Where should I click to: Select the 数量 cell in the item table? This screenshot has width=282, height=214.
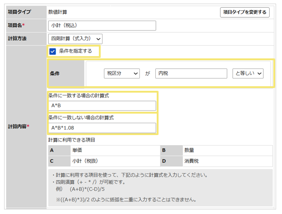(x=228, y=150)
